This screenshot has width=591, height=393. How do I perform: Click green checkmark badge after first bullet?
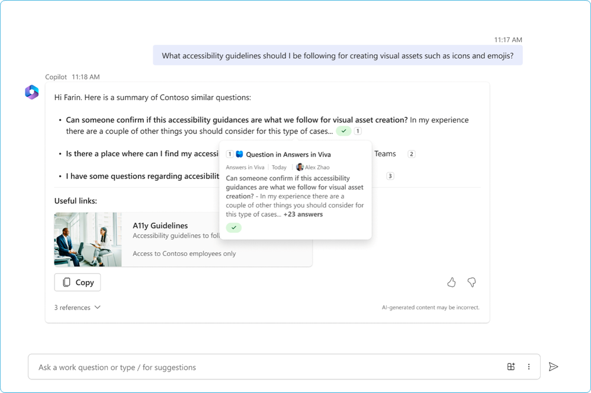(x=343, y=131)
